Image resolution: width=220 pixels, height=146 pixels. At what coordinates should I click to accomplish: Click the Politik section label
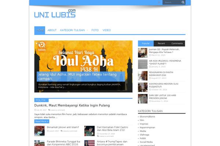click(x=41, y=100)
